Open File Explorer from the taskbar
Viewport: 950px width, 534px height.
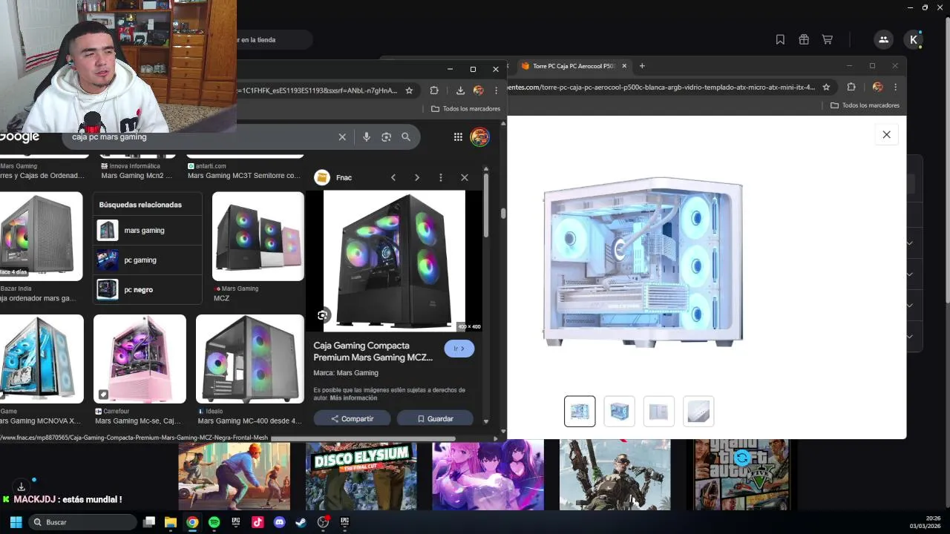[170, 522]
